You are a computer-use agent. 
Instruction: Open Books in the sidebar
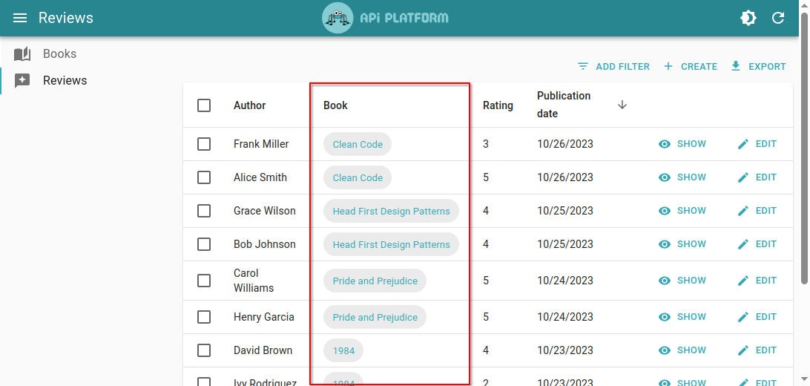coord(59,53)
